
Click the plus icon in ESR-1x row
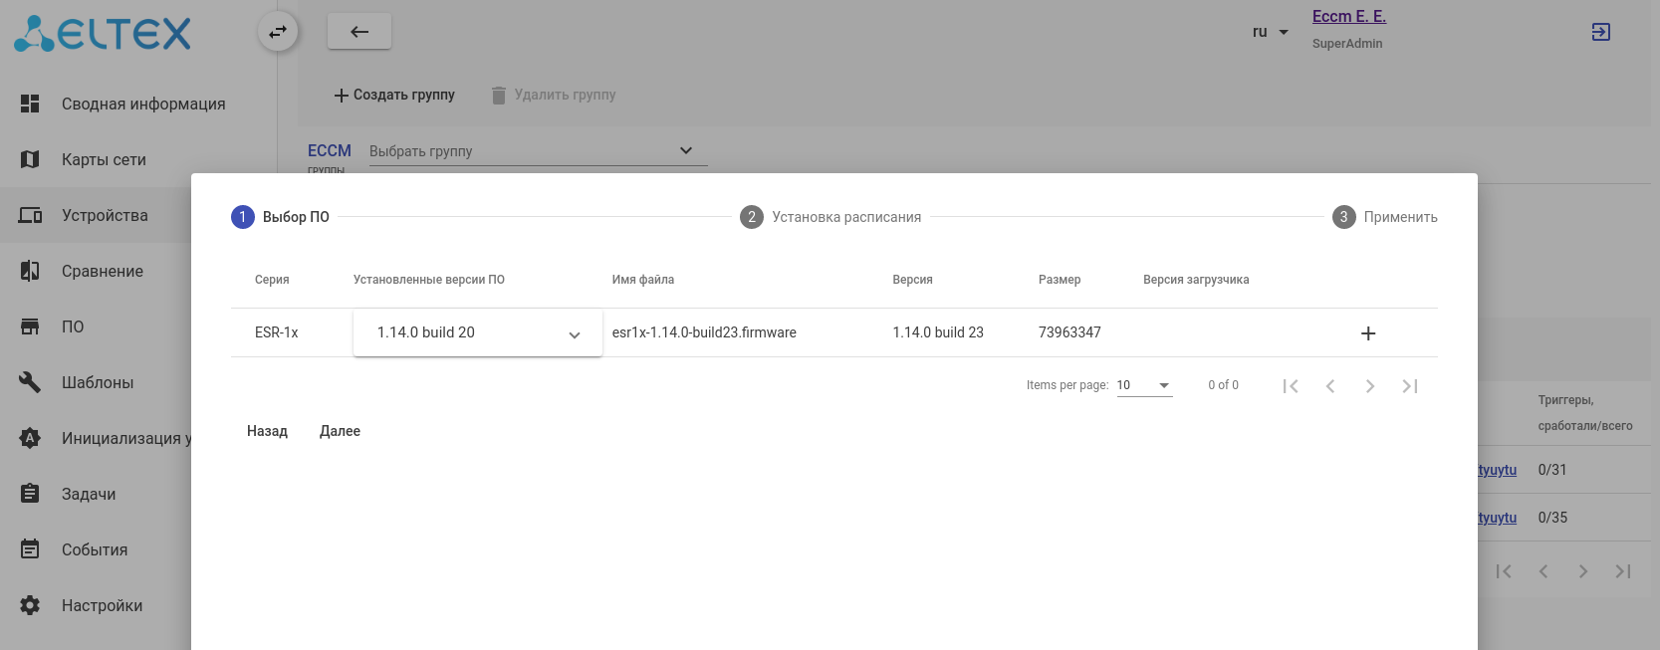tap(1368, 333)
